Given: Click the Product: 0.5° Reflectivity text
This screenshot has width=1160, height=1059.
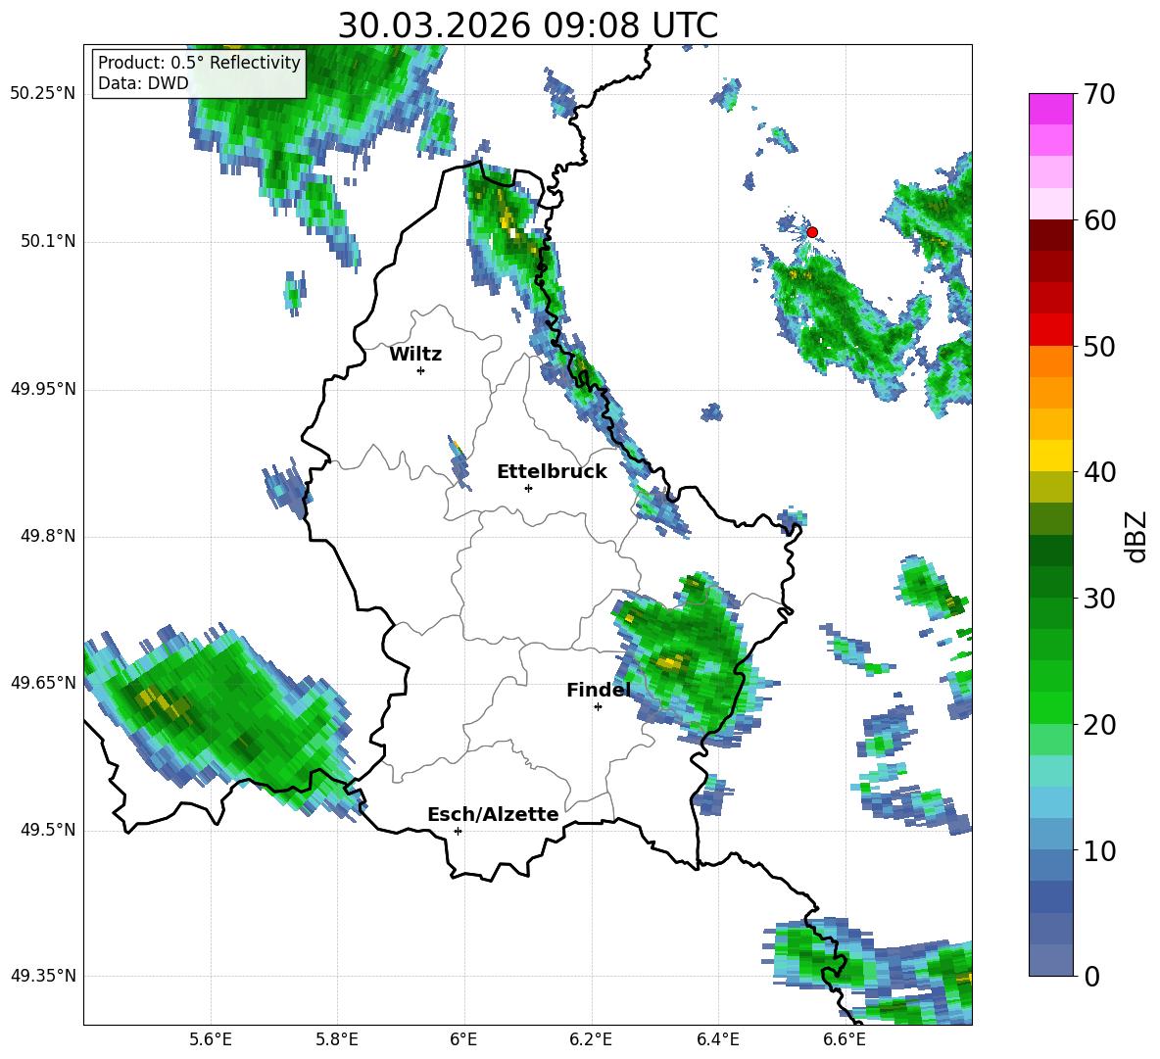Looking at the screenshot, I should 199,62.
